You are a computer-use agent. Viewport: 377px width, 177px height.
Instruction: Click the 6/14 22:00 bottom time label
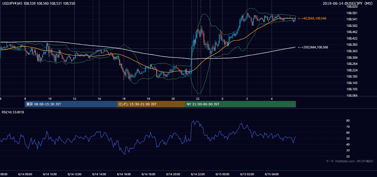click(x=198, y=174)
